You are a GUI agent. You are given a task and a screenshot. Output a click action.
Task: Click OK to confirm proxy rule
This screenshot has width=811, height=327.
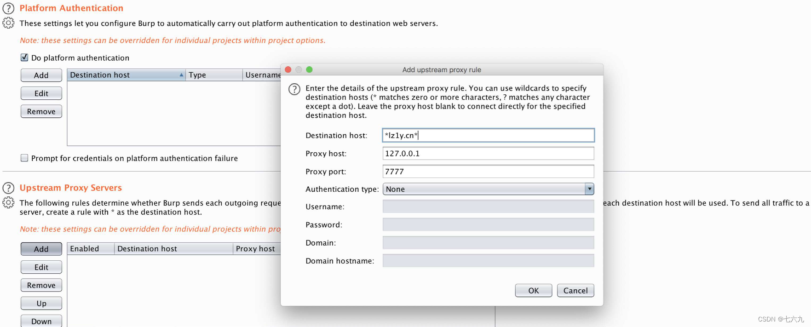click(x=533, y=291)
